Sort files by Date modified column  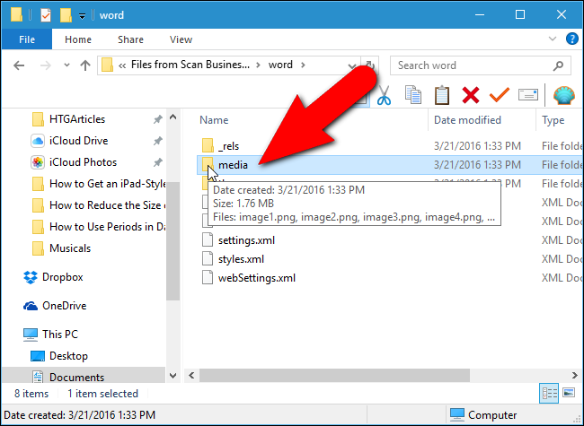467,120
